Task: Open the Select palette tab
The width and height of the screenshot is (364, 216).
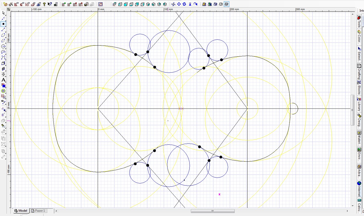Action: [359, 54]
